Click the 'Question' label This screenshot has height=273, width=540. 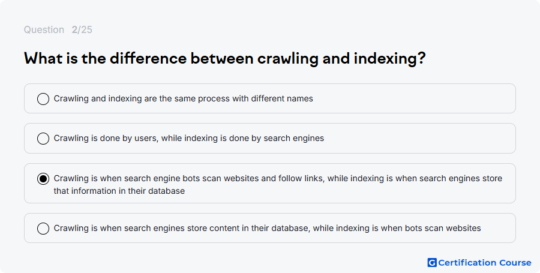point(44,29)
